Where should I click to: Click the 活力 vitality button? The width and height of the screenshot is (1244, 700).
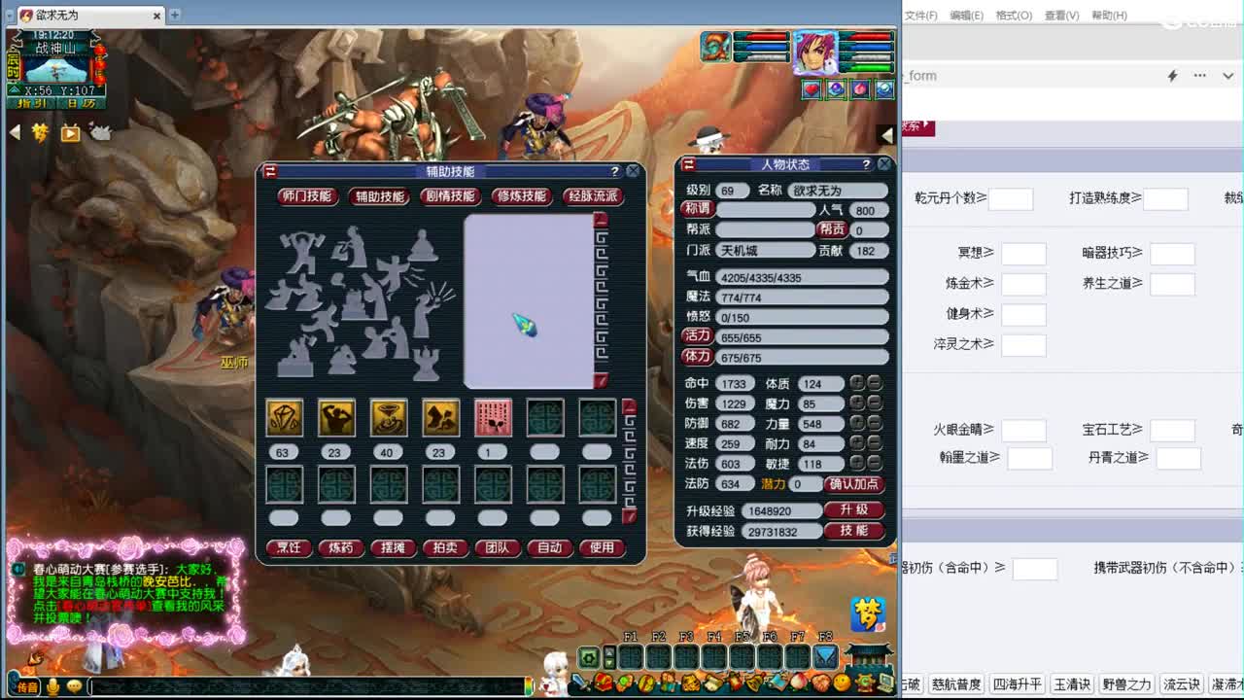click(697, 336)
